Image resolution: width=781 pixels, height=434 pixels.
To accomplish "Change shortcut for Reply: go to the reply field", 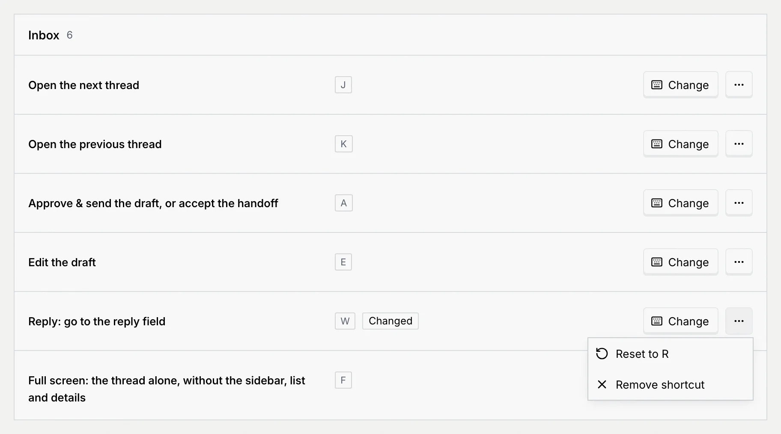I will [680, 321].
